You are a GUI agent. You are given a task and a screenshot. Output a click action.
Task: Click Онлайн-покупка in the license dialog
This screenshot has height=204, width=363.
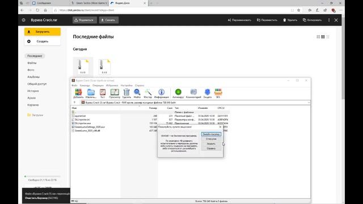click(211, 134)
